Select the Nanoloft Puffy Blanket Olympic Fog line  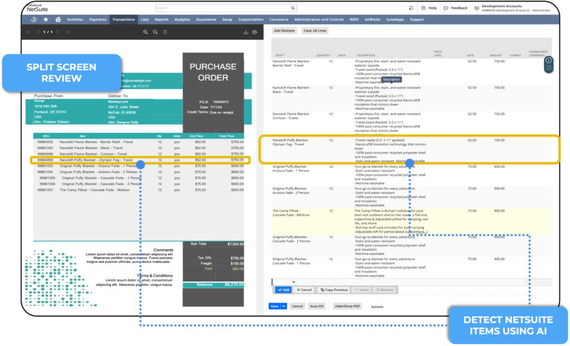pyautogui.click(x=411, y=150)
